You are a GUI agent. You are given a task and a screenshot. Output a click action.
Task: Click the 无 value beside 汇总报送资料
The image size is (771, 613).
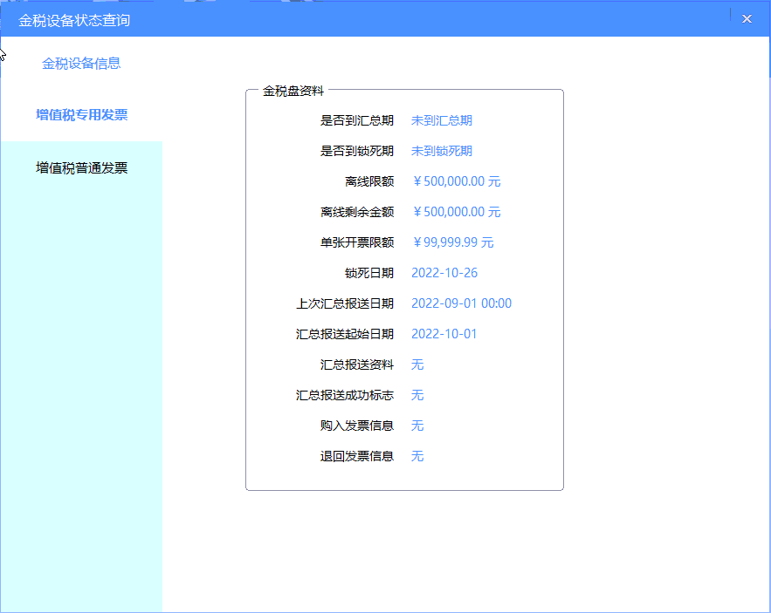tap(417, 364)
